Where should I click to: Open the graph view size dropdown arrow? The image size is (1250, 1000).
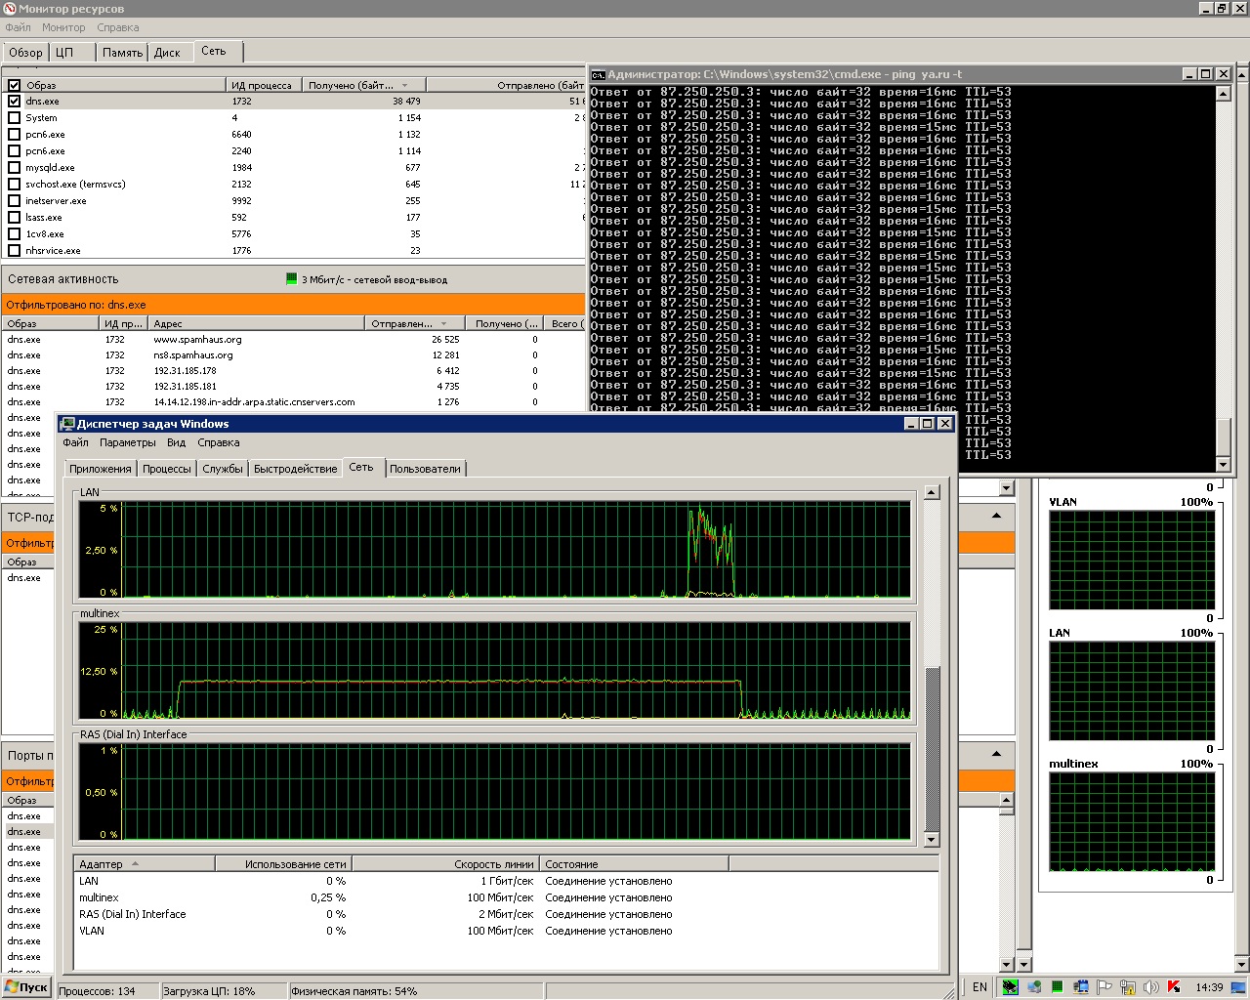(x=1007, y=486)
